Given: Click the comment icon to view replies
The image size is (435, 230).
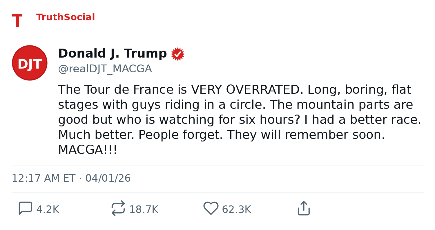Looking at the screenshot, I should [26, 208].
